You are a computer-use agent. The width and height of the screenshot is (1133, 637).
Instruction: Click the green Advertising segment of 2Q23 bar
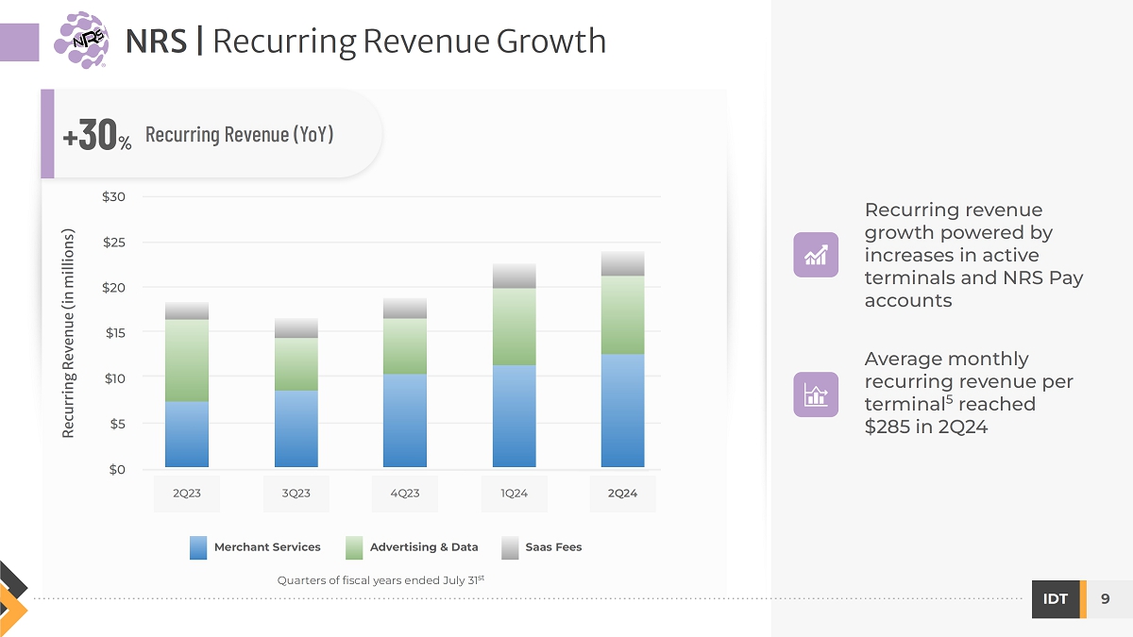[187, 360]
